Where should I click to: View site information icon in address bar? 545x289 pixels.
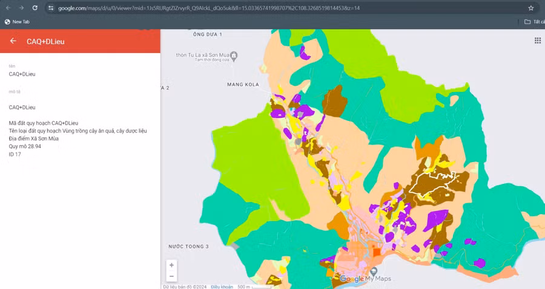tap(51, 8)
